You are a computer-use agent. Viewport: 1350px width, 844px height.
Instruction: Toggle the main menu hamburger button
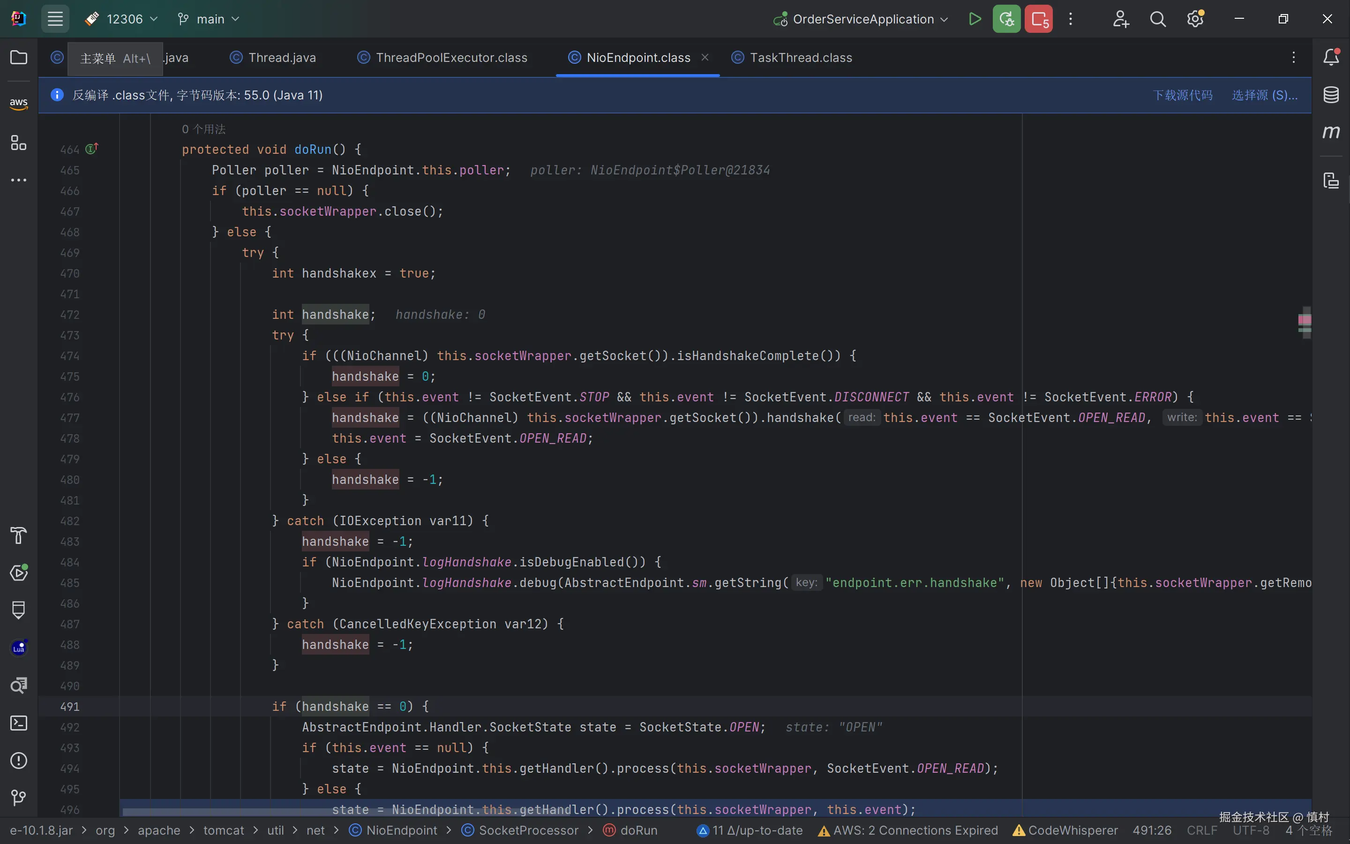pos(55,19)
